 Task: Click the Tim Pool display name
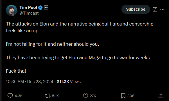tap(28, 8)
